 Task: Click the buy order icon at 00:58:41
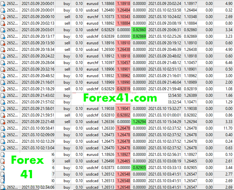pyautogui.click(x=3, y=128)
